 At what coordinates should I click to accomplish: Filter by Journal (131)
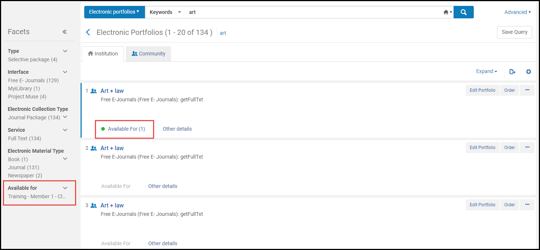point(24,167)
